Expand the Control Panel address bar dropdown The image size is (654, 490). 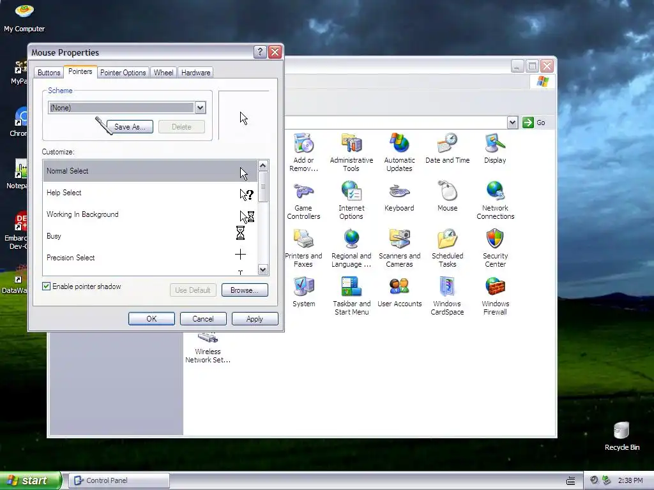513,122
